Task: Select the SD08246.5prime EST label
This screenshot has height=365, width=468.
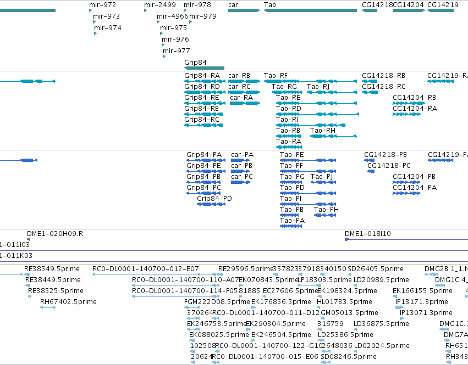Action: coord(349,357)
